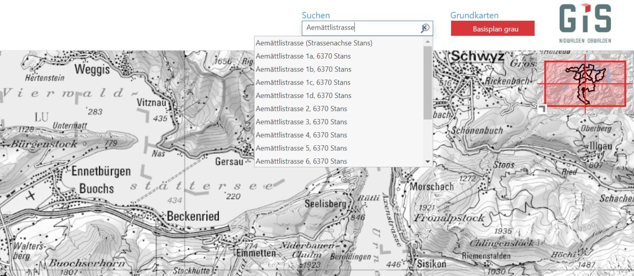Clear the search using the magnifier icon
The height and width of the screenshot is (276, 634).
coord(425,28)
